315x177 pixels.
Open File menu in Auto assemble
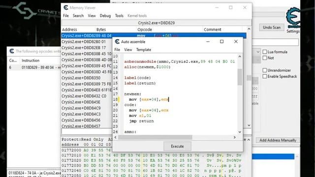pos(117,50)
